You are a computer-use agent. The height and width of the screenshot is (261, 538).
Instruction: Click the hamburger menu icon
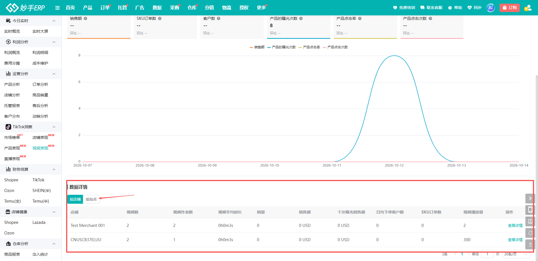(x=57, y=8)
